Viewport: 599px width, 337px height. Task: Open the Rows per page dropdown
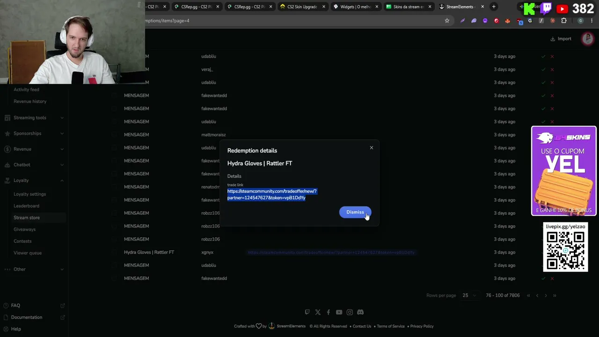[469, 295]
